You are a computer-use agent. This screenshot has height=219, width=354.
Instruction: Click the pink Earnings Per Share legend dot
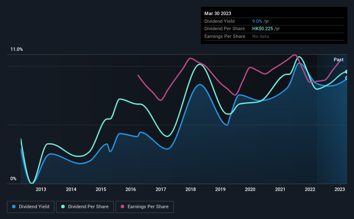(x=122, y=206)
